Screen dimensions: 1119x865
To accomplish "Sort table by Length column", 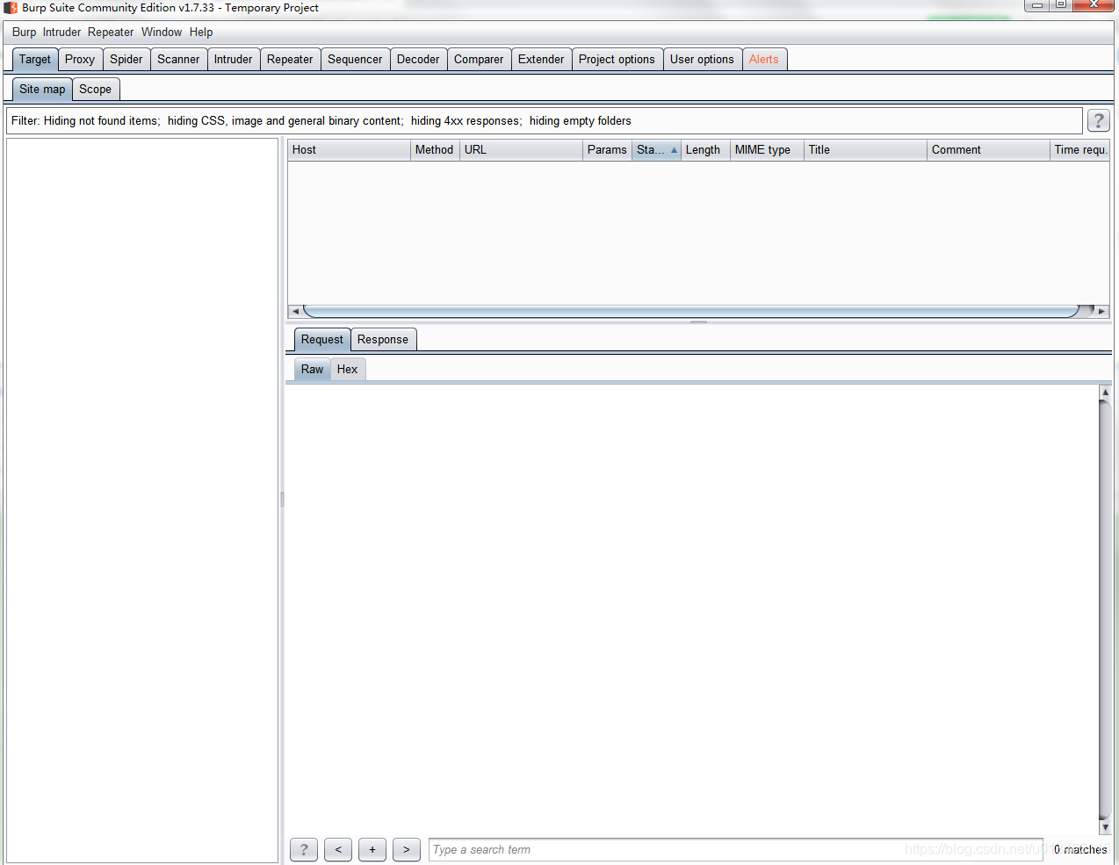I will pos(705,150).
